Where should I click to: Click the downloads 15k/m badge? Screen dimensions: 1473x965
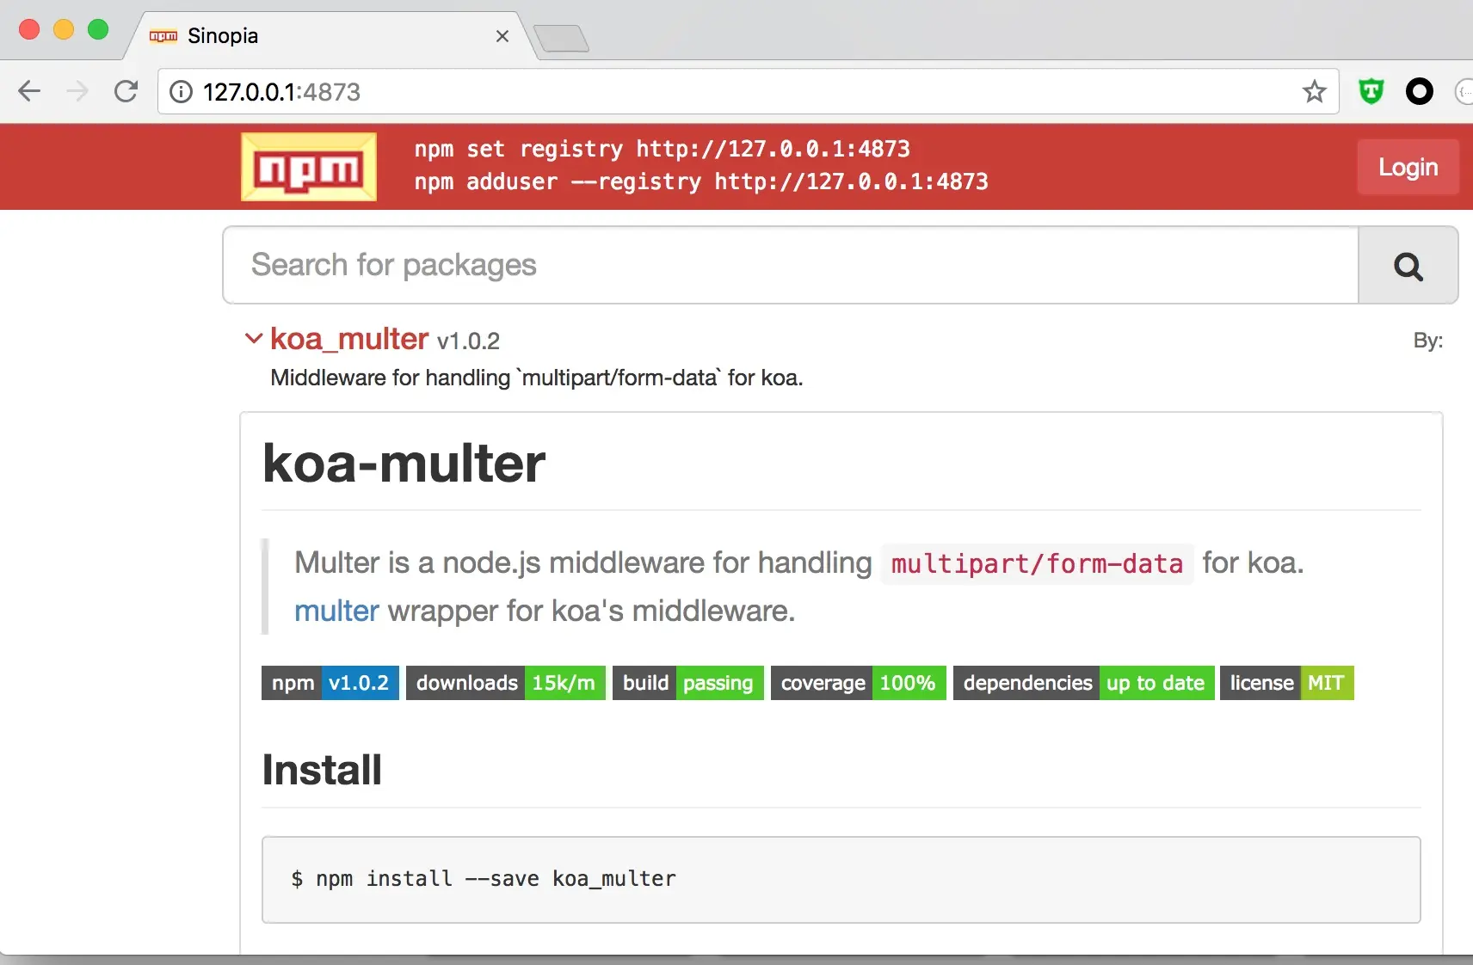tap(506, 683)
